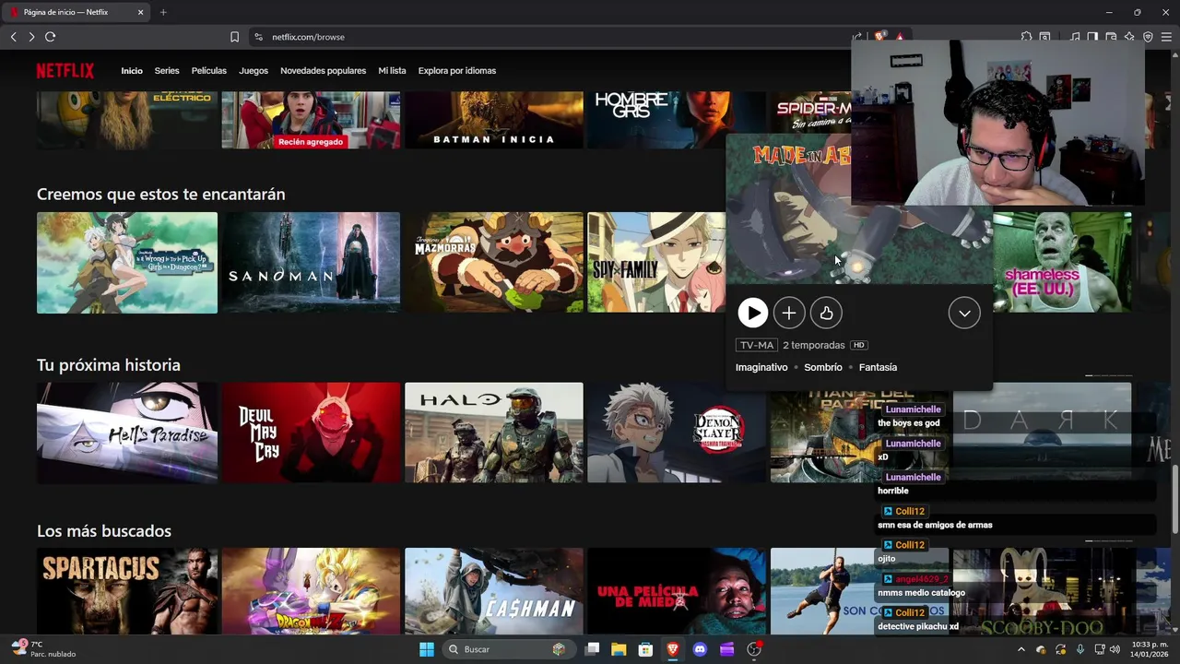
Task: Give Made in Abyss a thumbs up
Action: point(826,314)
